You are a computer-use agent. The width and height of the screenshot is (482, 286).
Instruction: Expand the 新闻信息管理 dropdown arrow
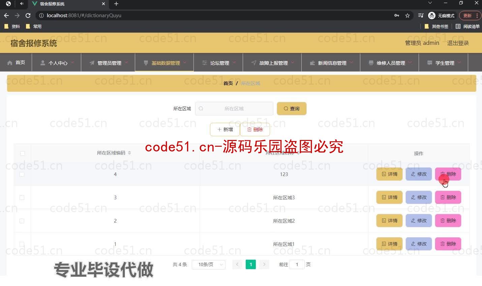351,62
